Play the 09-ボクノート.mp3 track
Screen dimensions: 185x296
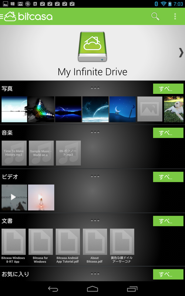click(x=68, y=153)
